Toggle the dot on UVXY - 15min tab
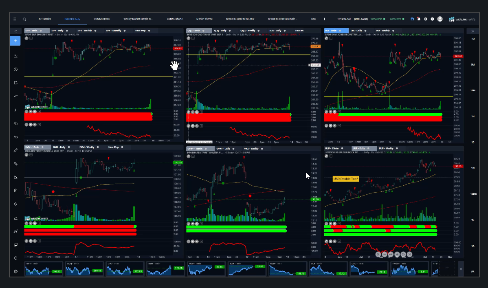The image size is (488, 288). [206, 149]
